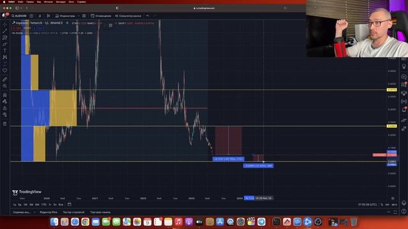Click the Safari menu in menu bar

click(x=11, y=1)
